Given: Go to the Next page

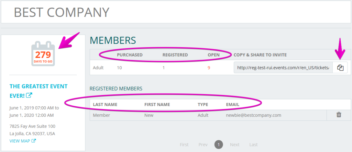Looking at the screenshot, I should coord(234,144).
